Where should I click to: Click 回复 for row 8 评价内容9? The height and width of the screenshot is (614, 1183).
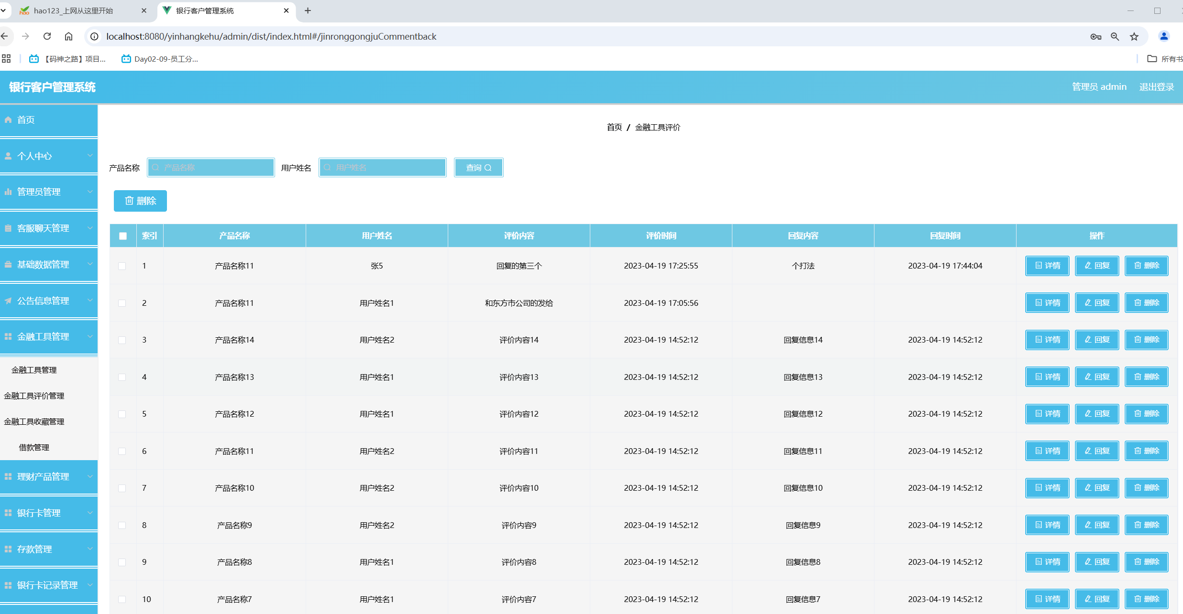(1097, 525)
